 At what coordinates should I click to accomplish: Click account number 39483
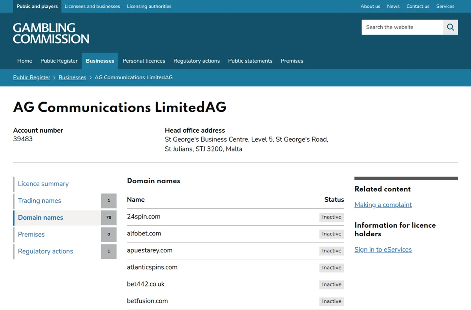pyautogui.click(x=23, y=139)
